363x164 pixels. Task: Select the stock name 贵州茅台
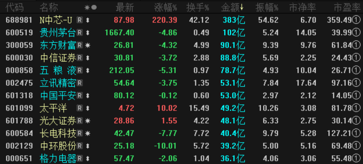click(x=58, y=33)
